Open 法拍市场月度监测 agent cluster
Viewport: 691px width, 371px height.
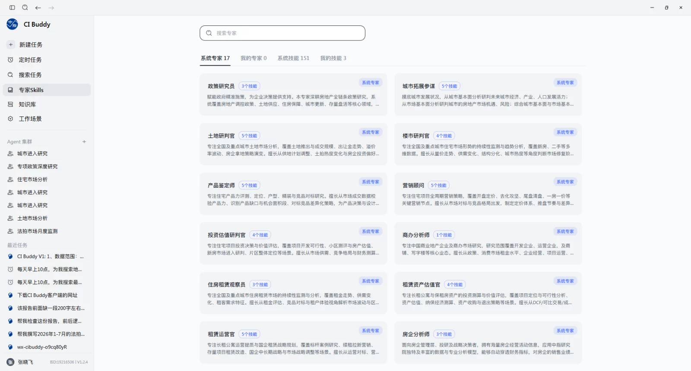47,231
